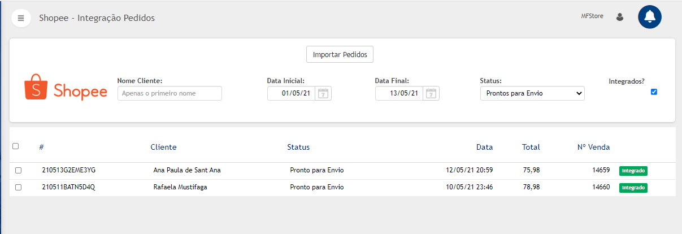Click the notification bell icon
682x234 pixels.
[650, 16]
